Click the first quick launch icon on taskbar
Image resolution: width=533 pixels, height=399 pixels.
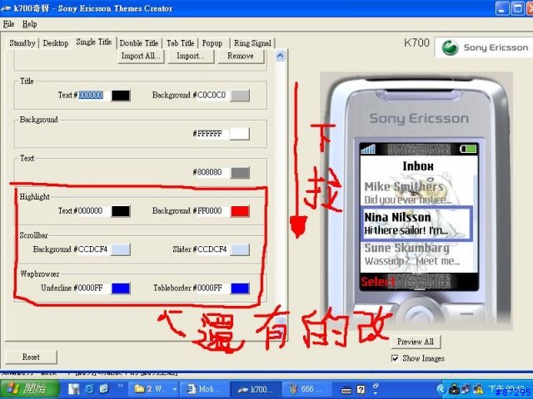click(74, 389)
